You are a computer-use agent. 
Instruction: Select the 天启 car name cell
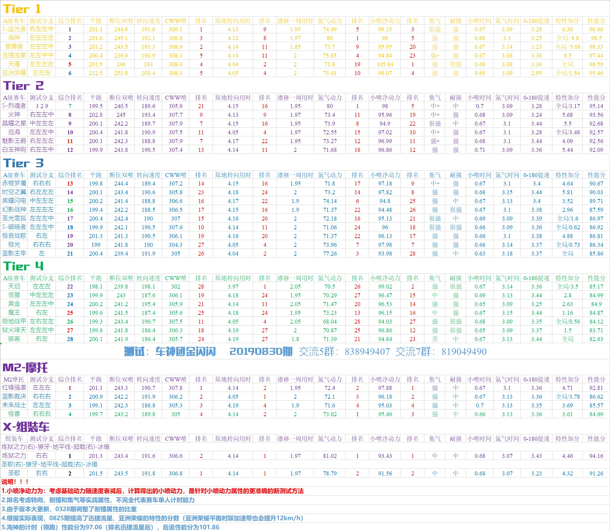click(x=14, y=287)
